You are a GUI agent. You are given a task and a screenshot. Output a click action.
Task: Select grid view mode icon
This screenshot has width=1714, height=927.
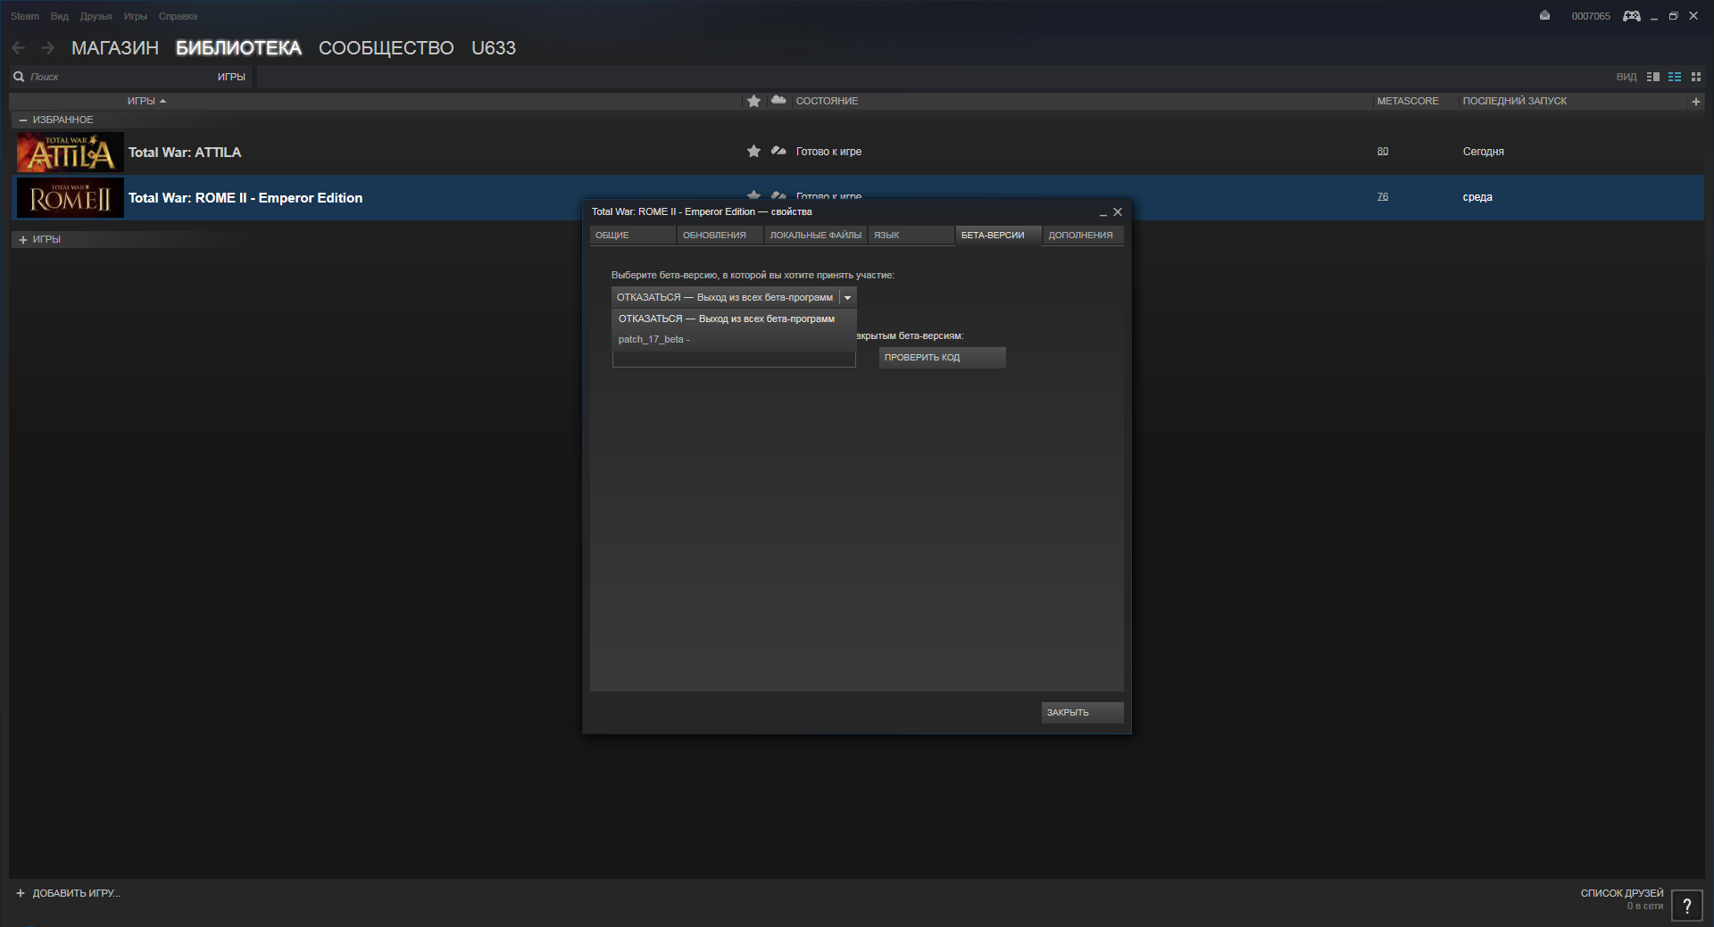1696,77
